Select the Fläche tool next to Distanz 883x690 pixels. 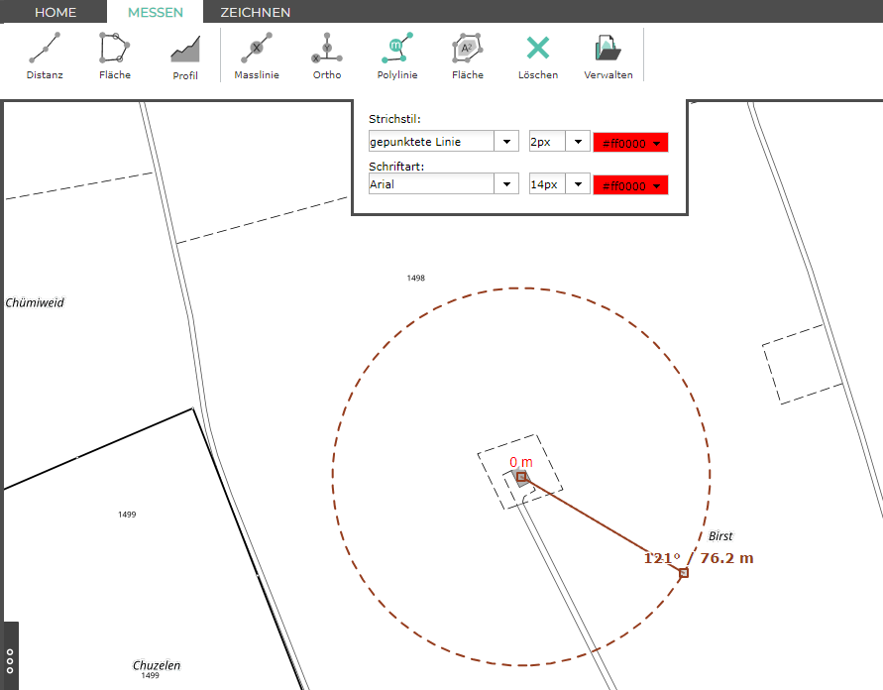tap(115, 56)
